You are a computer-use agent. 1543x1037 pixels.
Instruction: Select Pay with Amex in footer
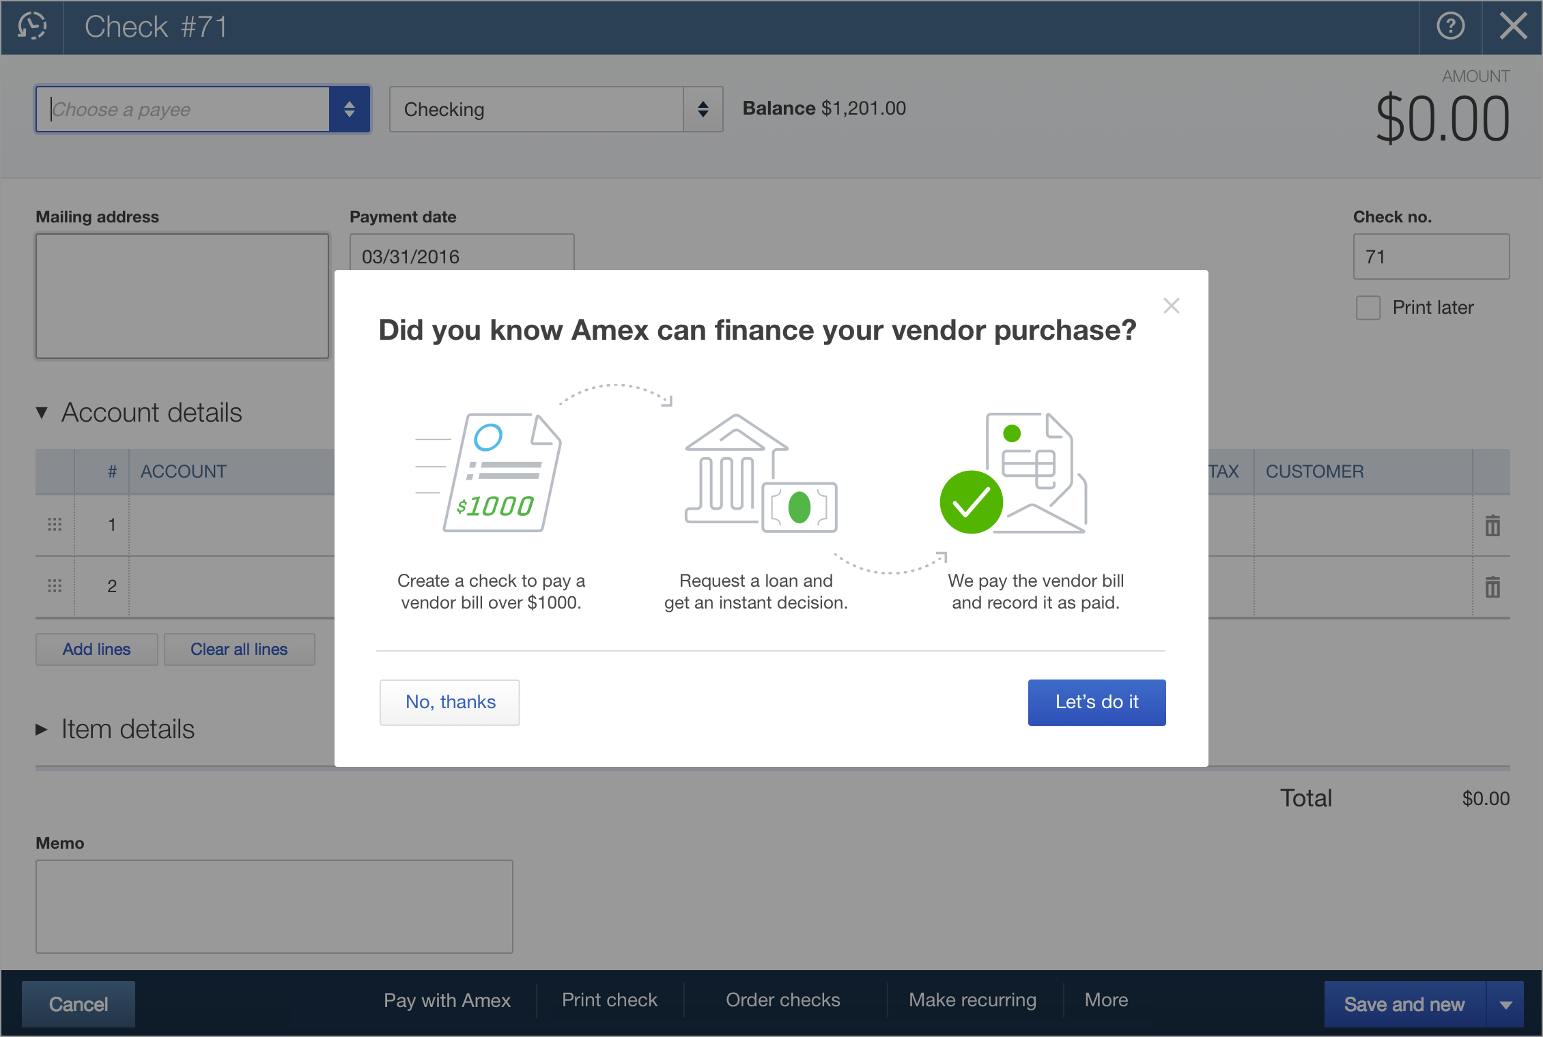tap(447, 1000)
